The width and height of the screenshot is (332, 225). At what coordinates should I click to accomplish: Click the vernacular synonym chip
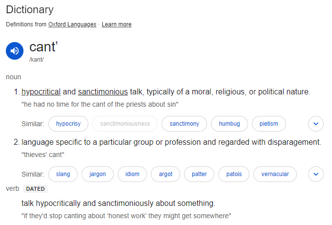[x=275, y=174]
